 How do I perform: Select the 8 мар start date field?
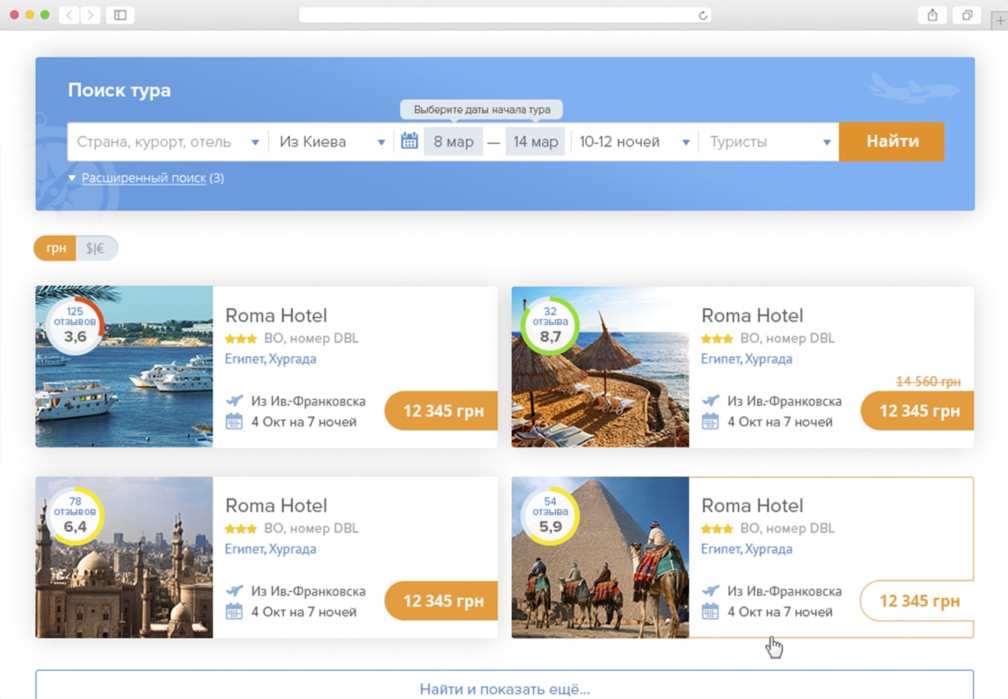(x=453, y=142)
